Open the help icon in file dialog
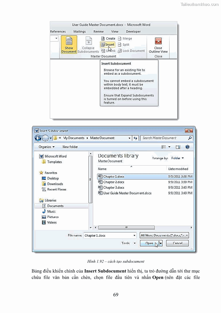This screenshot has width=221, height=313. [x=187, y=147]
